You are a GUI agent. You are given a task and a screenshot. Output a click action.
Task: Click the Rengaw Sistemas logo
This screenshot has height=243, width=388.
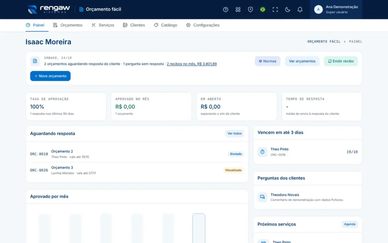[49, 9]
